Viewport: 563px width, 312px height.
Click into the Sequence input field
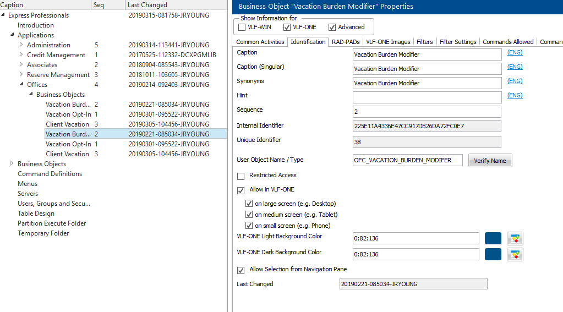[x=427, y=112]
